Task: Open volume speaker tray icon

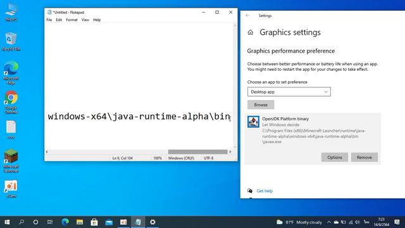Action: click(x=358, y=222)
